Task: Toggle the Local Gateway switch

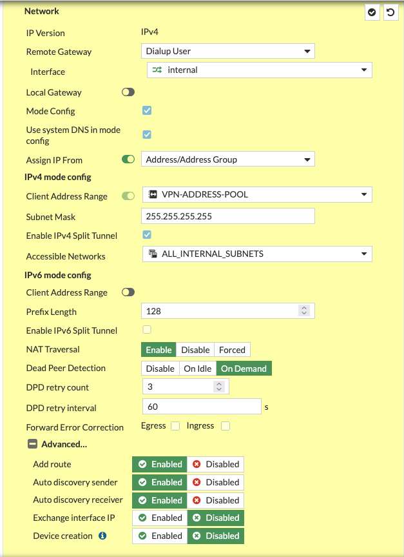Action: click(x=128, y=92)
